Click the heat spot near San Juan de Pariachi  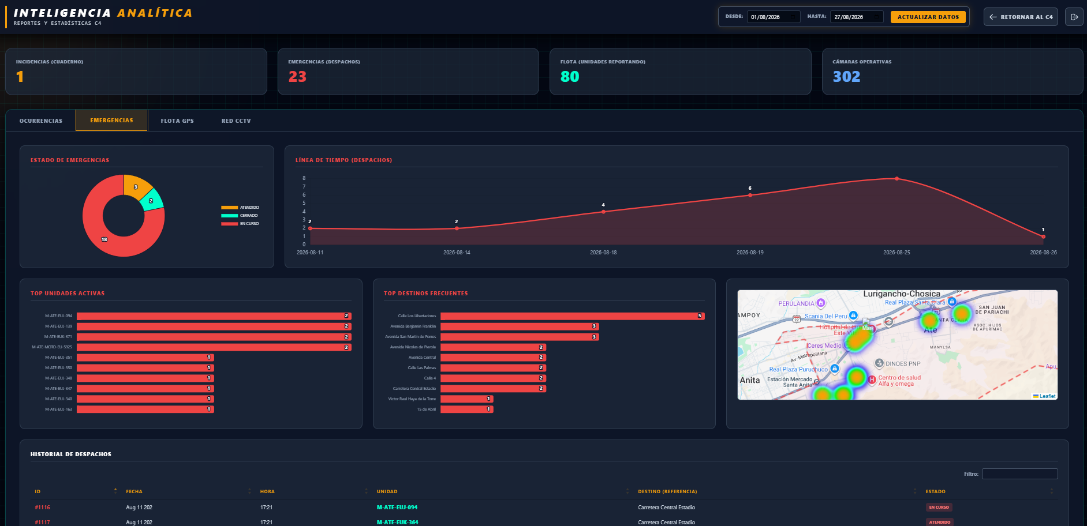pyautogui.click(x=962, y=314)
